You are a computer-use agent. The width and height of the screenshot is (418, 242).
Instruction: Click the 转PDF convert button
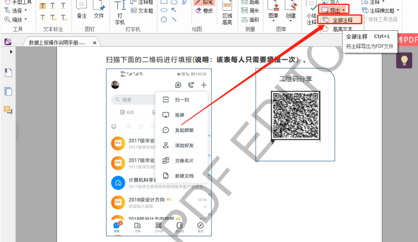tap(408, 40)
